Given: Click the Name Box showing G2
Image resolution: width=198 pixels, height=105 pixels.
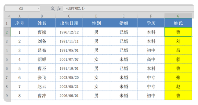Looking at the screenshot, I should pyautogui.click(x=22, y=9).
